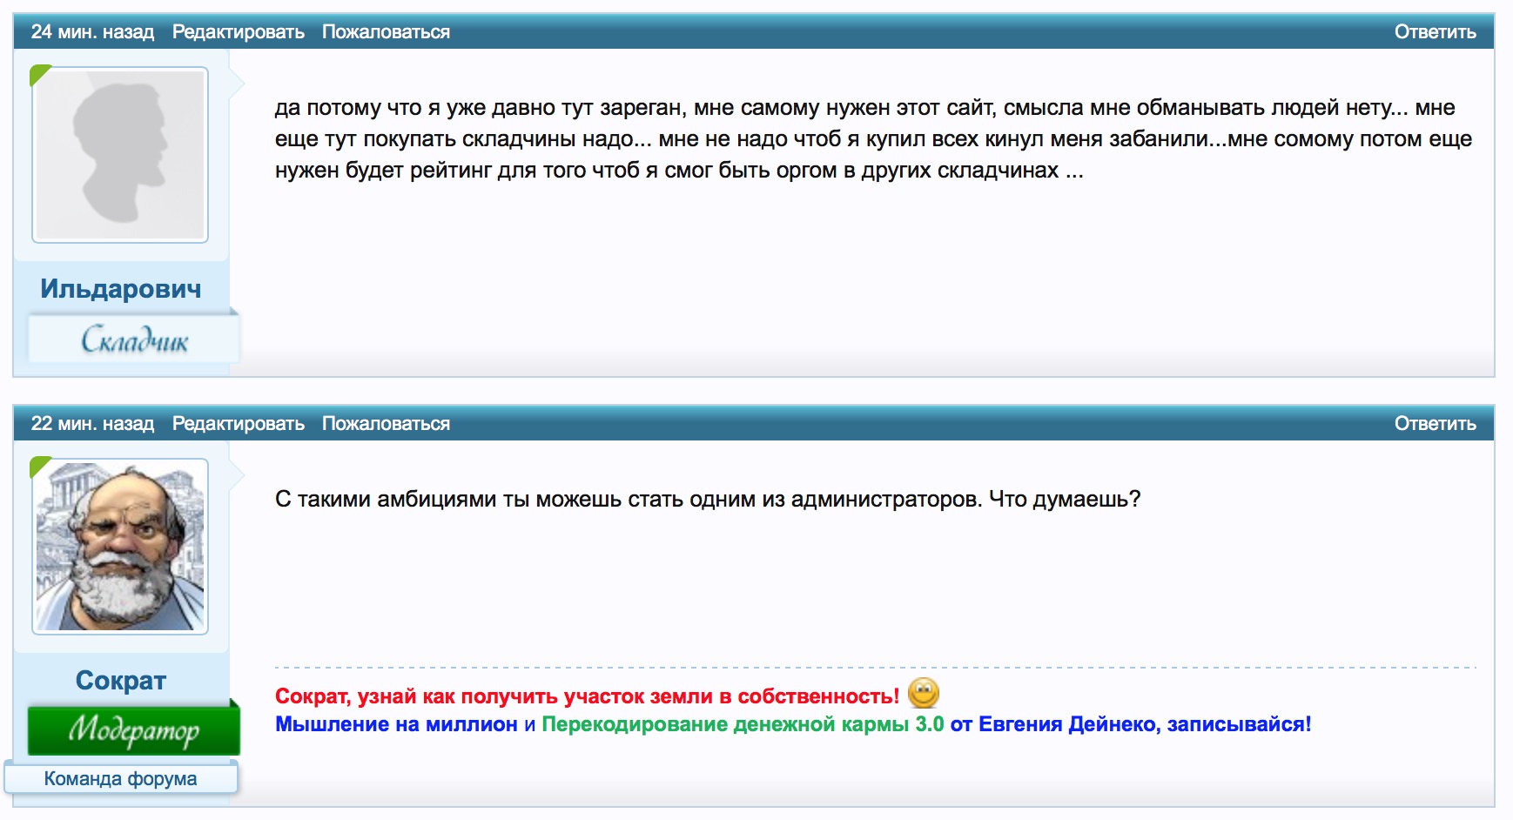The width and height of the screenshot is (1513, 820).
Task: Report Сократ's post with Пожаловаться
Action: 386,424
